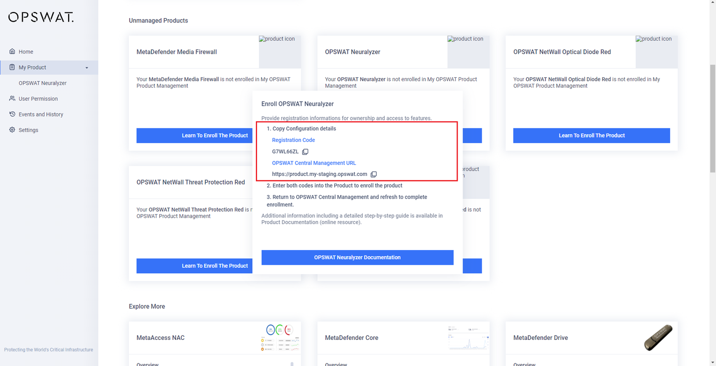716x366 pixels.
Task: Click 'Overview' under MetaDefender Drive
Action: click(x=524, y=364)
